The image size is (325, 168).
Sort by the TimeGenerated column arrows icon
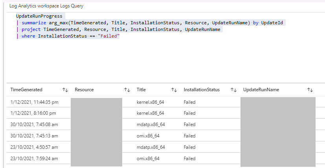coord(65,90)
